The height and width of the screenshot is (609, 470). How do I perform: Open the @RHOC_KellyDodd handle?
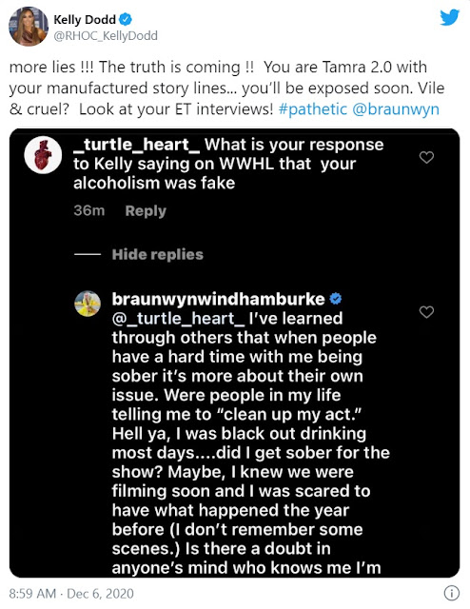click(106, 36)
